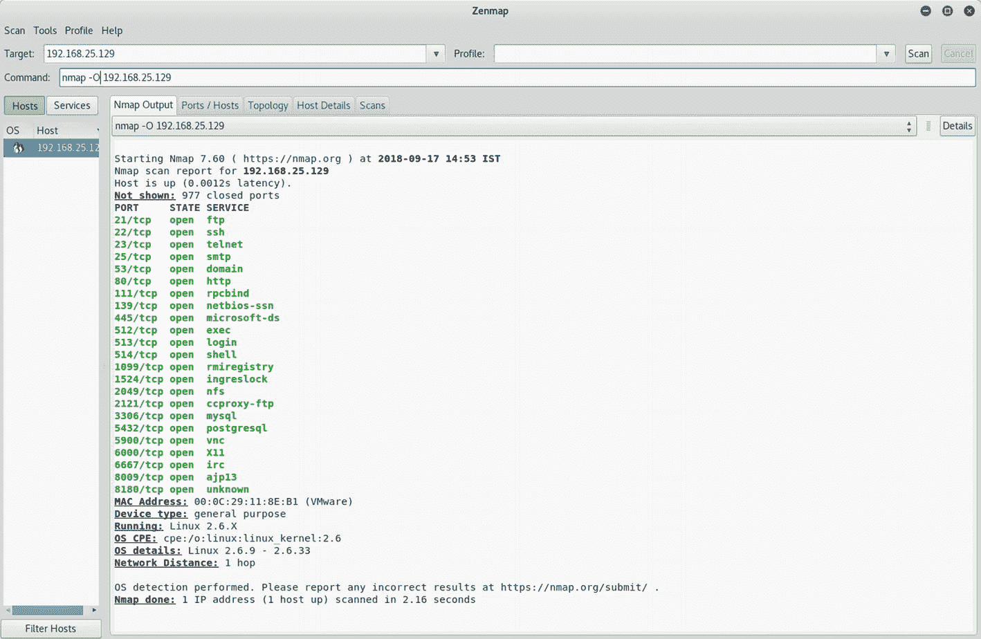981x639 pixels.
Task: Click the 22/tcp ssh output line
Action: click(169, 232)
